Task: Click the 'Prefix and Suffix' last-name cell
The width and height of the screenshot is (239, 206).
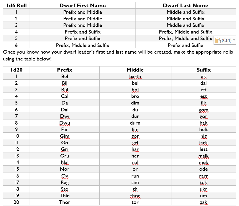Action: 185,45
